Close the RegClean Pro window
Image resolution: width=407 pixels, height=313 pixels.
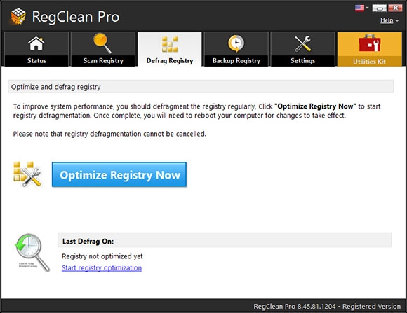[x=395, y=8]
